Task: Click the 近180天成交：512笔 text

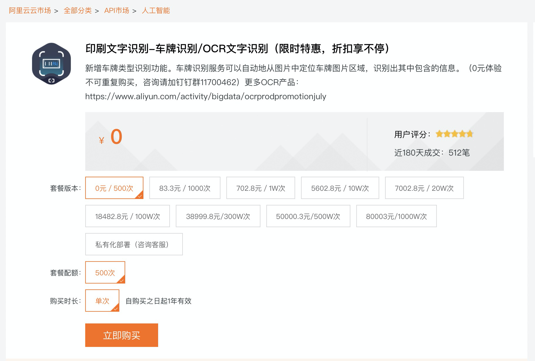Action: [432, 153]
